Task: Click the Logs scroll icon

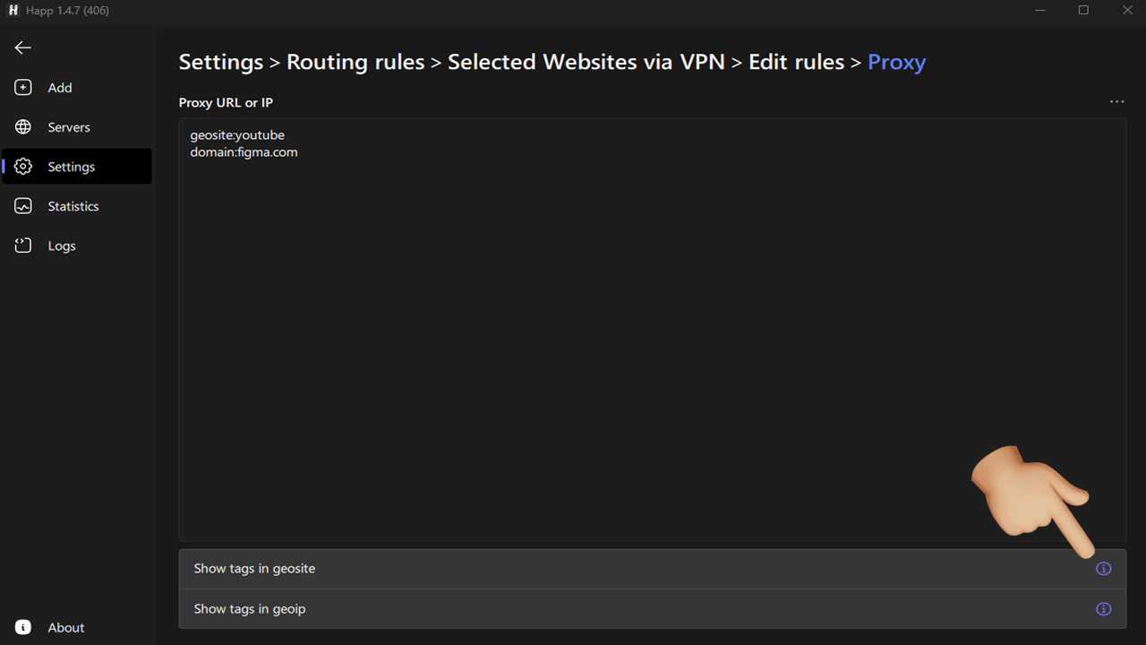Action: tap(23, 245)
